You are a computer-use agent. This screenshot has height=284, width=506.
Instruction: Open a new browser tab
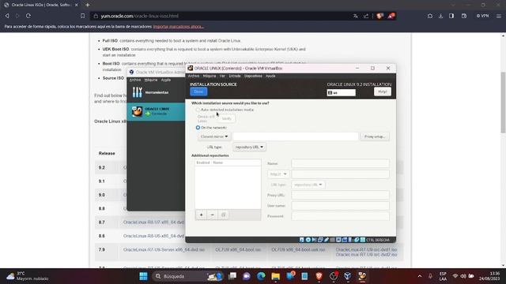tap(88, 5)
